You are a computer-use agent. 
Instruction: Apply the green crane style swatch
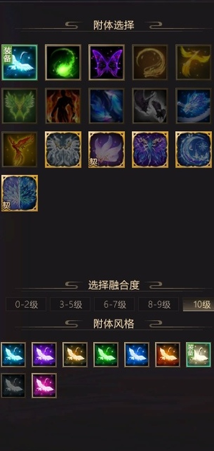[106, 355]
